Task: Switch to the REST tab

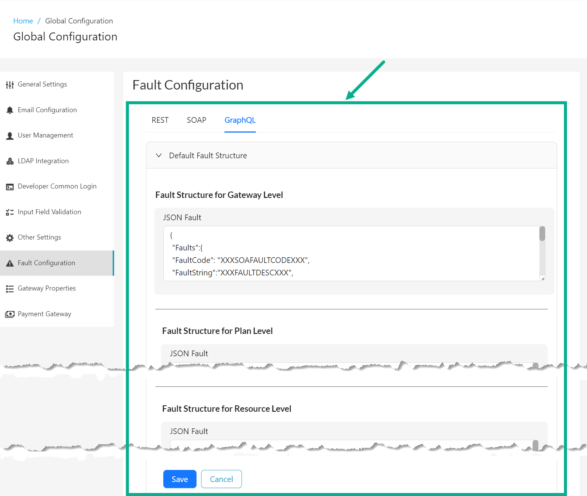Action: pyautogui.click(x=160, y=120)
